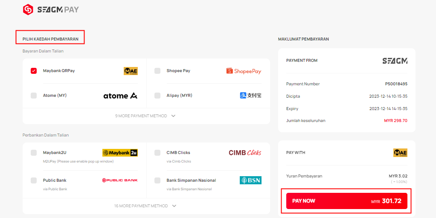Click the Public Bank red logo

(120, 180)
